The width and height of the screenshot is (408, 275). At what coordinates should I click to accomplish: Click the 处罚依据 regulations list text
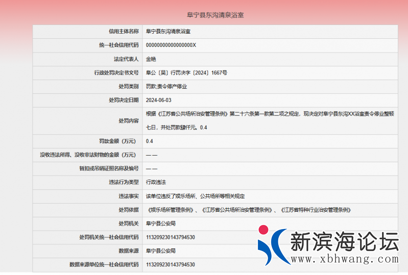pyautogui.click(x=248, y=210)
